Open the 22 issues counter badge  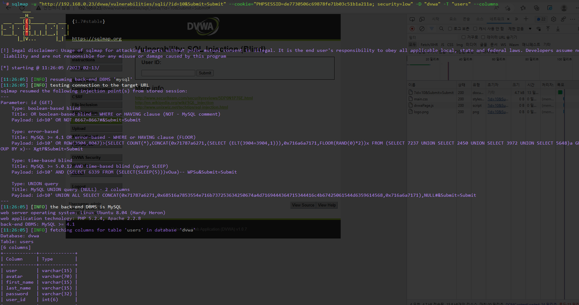click(x=541, y=19)
